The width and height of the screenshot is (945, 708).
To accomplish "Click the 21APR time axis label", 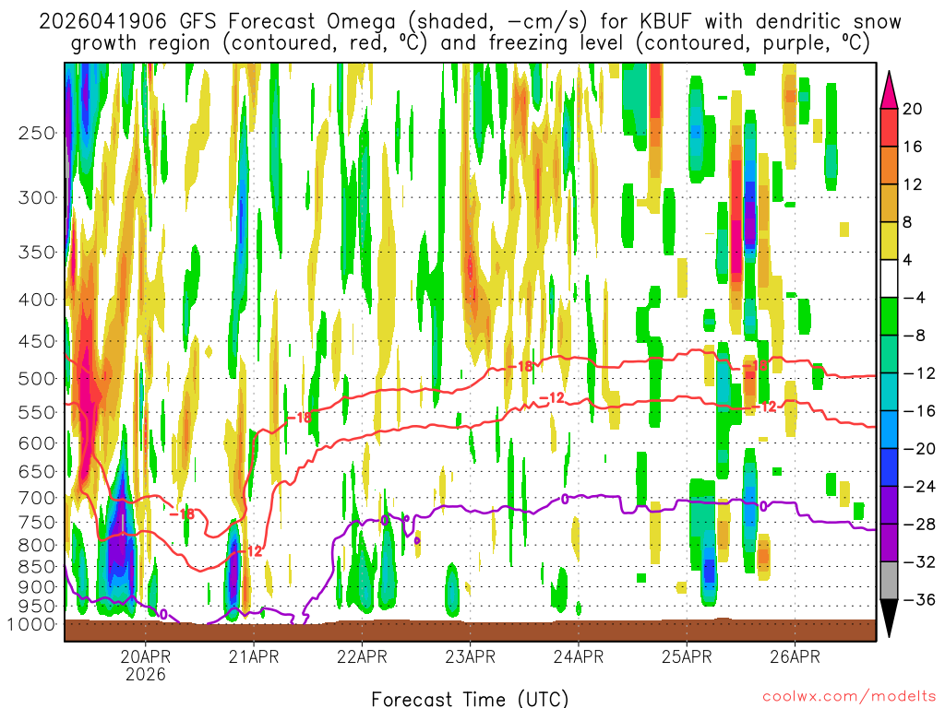I will pyautogui.click(x=254, y=656).
